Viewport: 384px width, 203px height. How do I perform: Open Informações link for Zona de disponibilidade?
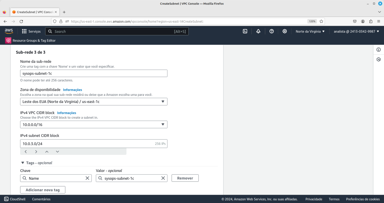tap(72, 90)
